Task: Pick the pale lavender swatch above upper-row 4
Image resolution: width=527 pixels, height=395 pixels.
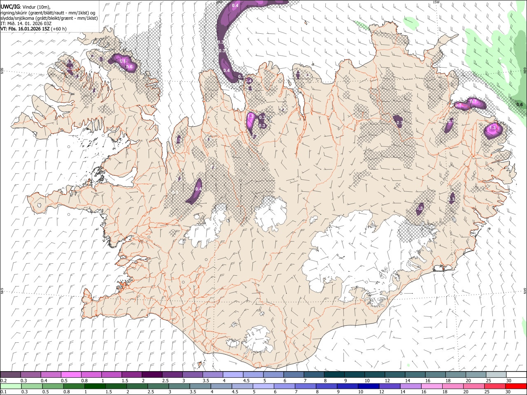Action: (x=233, y=375)
